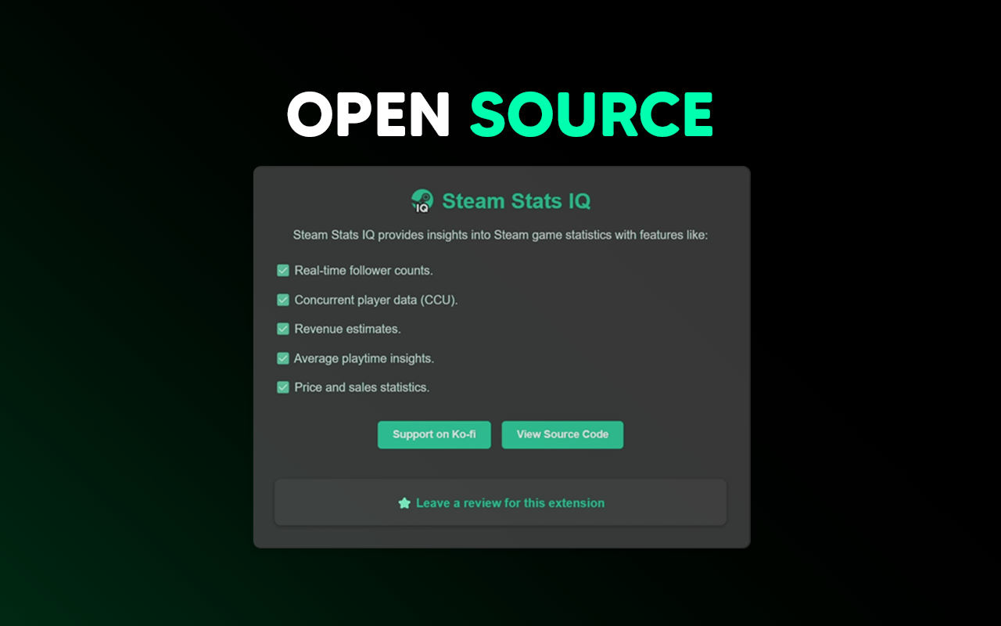Image resolution: width=1001 pixels, height=626 pixels.
Task: Click the star icon beside Leave a review
Action: pos(404,503)
